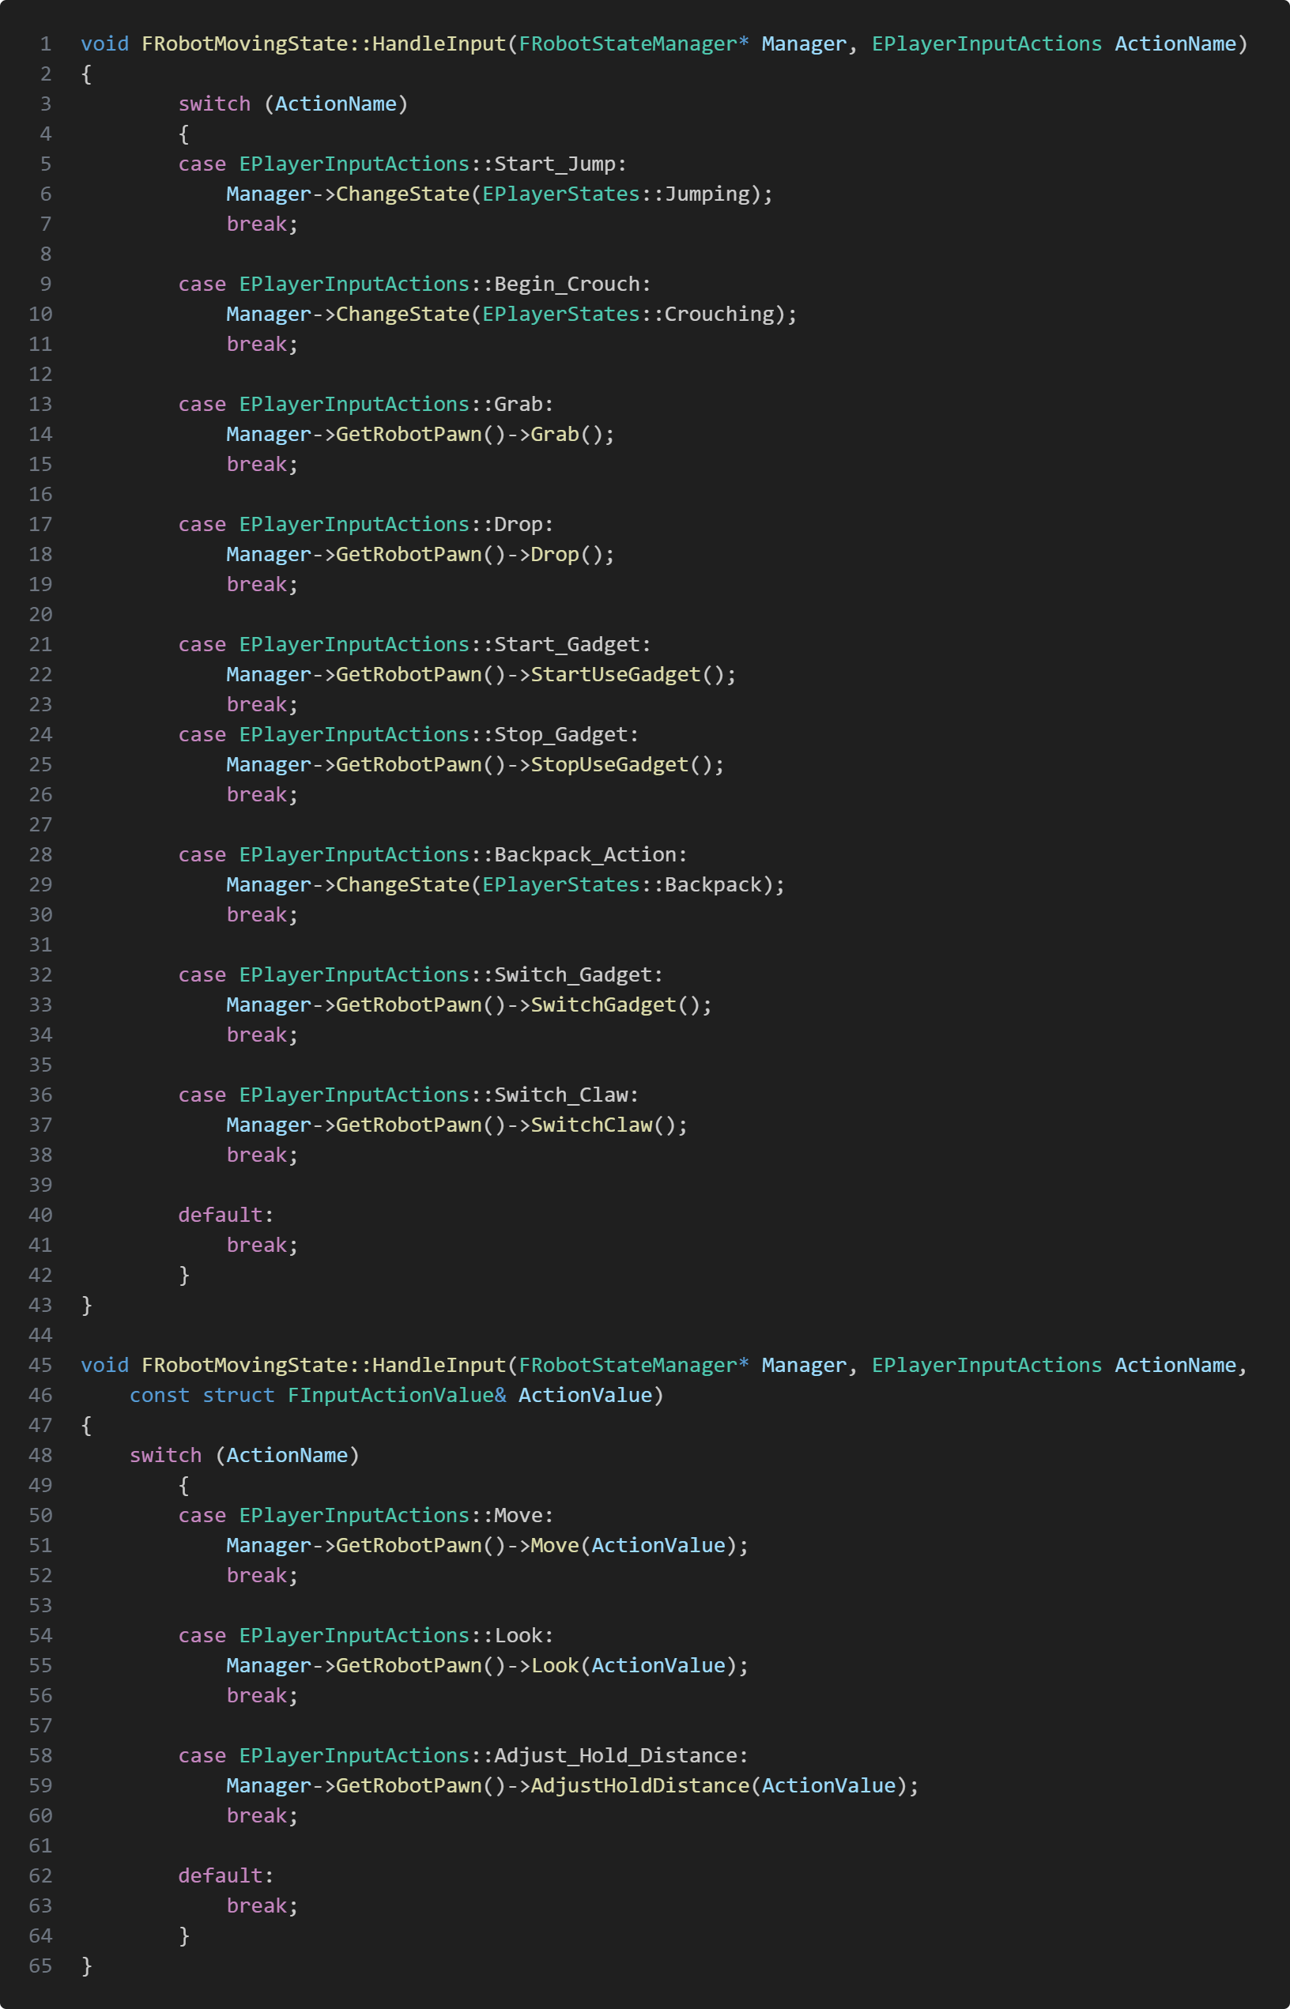Click the const keyword on line 46
Screen dimensions: 1290x2009
(x=159, y=1395)
